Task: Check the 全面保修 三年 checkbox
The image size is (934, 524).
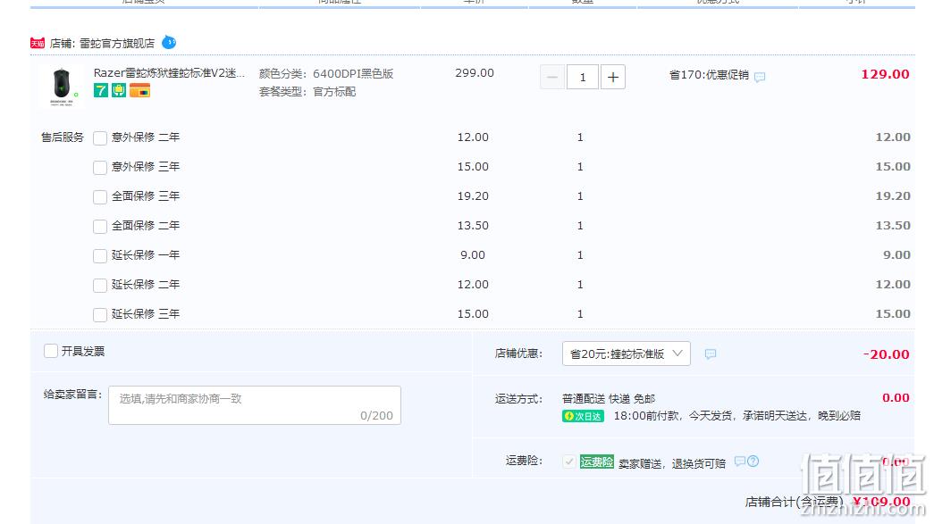Action: click(100, 197)
